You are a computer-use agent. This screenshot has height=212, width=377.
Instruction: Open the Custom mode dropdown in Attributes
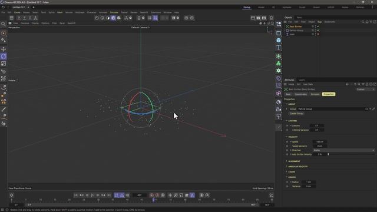click(x=365, y=89)
